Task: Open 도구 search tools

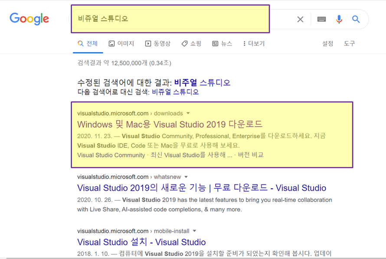Action: (x=349, y=43)
